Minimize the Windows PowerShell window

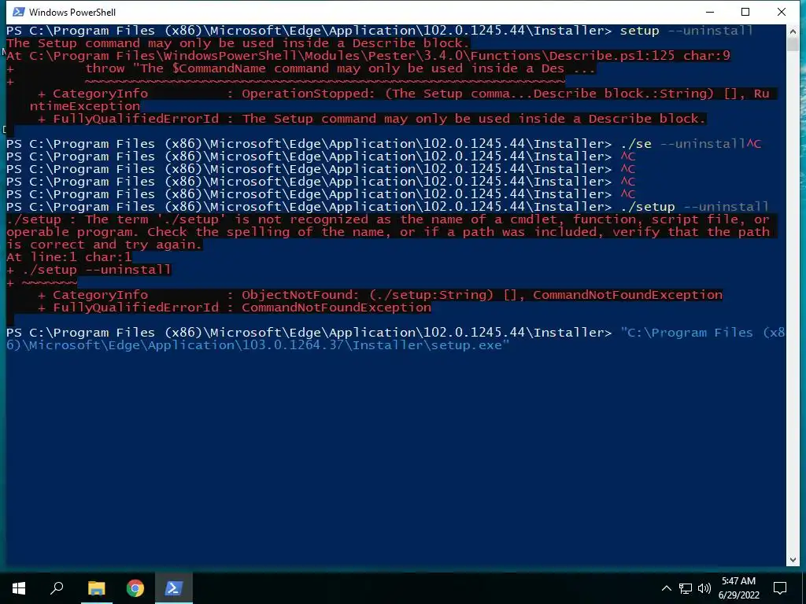711,12
